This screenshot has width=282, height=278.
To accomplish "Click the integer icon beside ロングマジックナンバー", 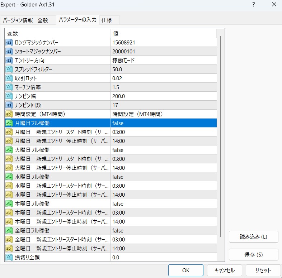I will pos(9,43).
